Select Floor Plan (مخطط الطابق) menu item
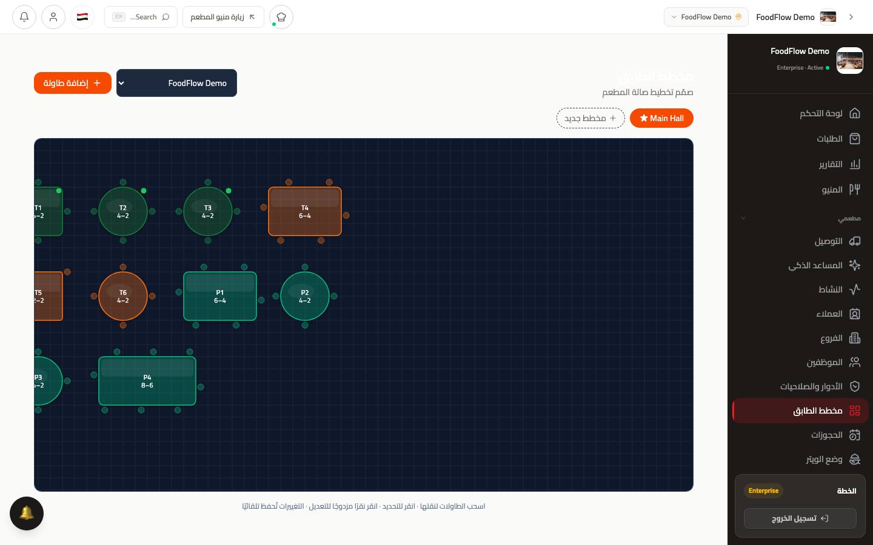This screenshot has height=545, width=873. tap(800, 411)
